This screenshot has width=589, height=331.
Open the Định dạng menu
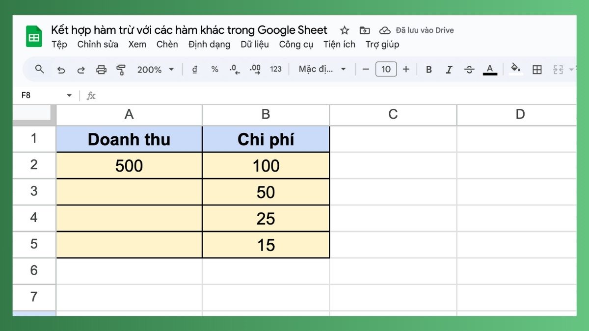pos(209,44)
